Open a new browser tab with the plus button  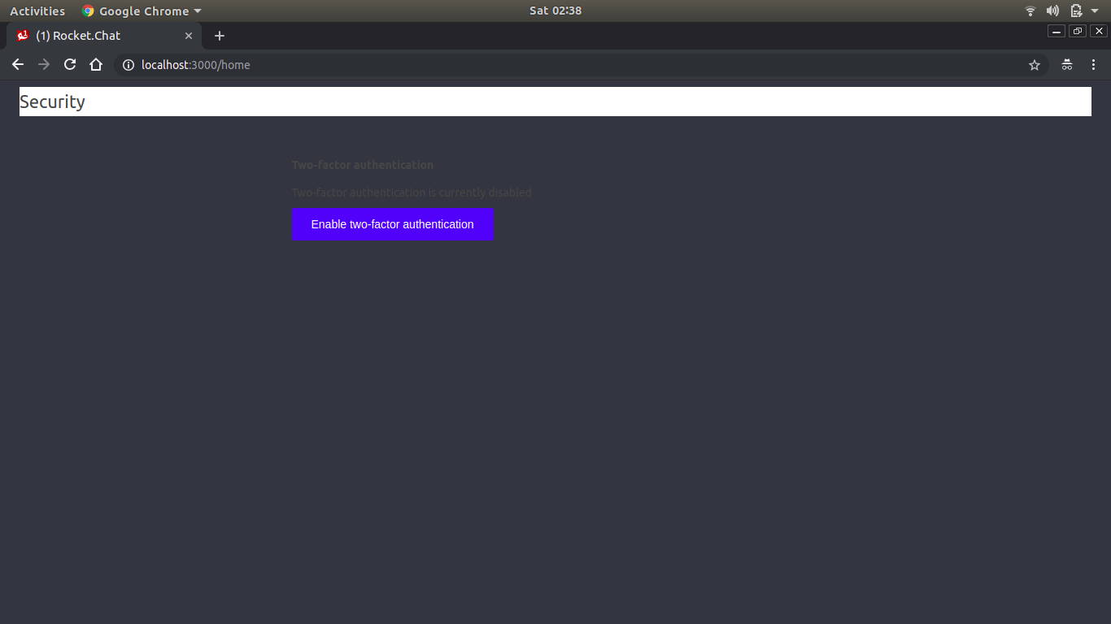coord(219,36)
